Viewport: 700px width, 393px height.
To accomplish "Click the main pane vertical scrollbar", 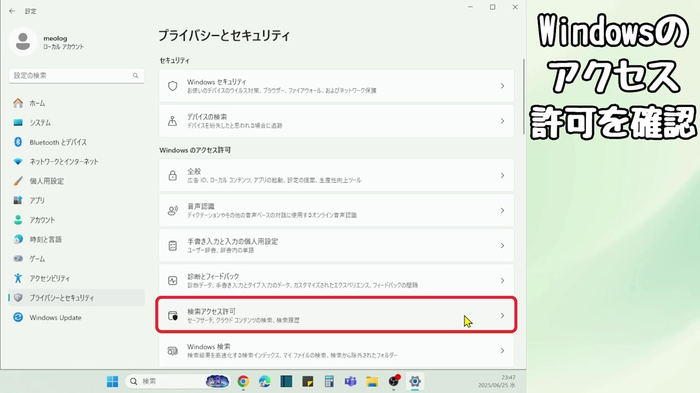I will coord(524,97).
